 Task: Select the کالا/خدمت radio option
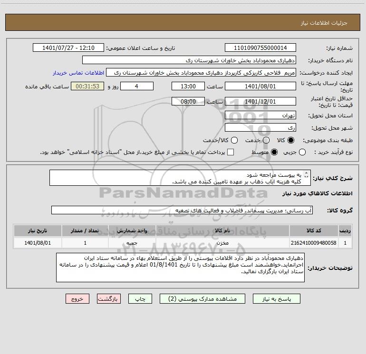234,140
